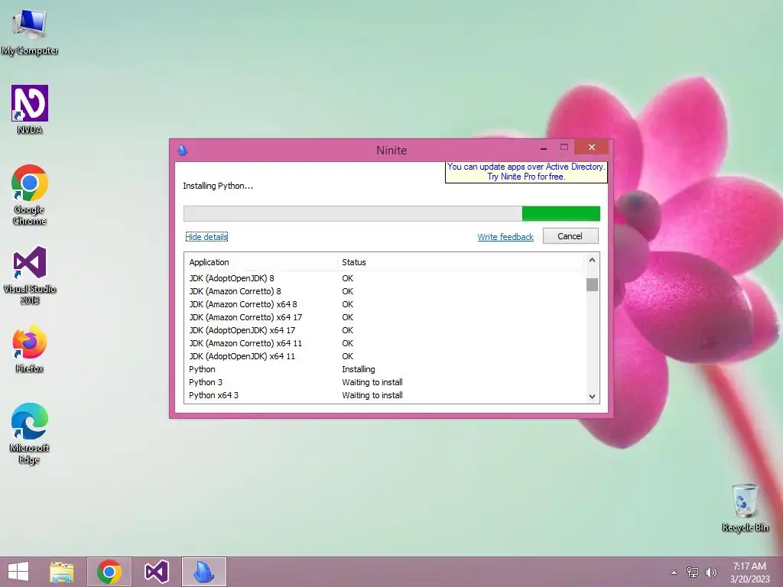Select JDK (Amazon Corretto) x64 17 row
783x587 pixels.
(385, 317)
